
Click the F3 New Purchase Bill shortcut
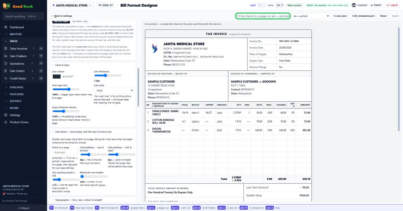(x=107, y=208)
